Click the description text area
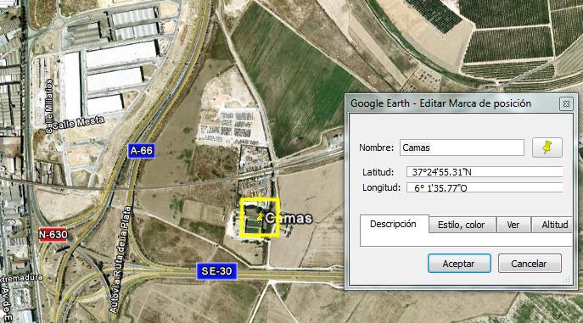 tap(466, 239)
